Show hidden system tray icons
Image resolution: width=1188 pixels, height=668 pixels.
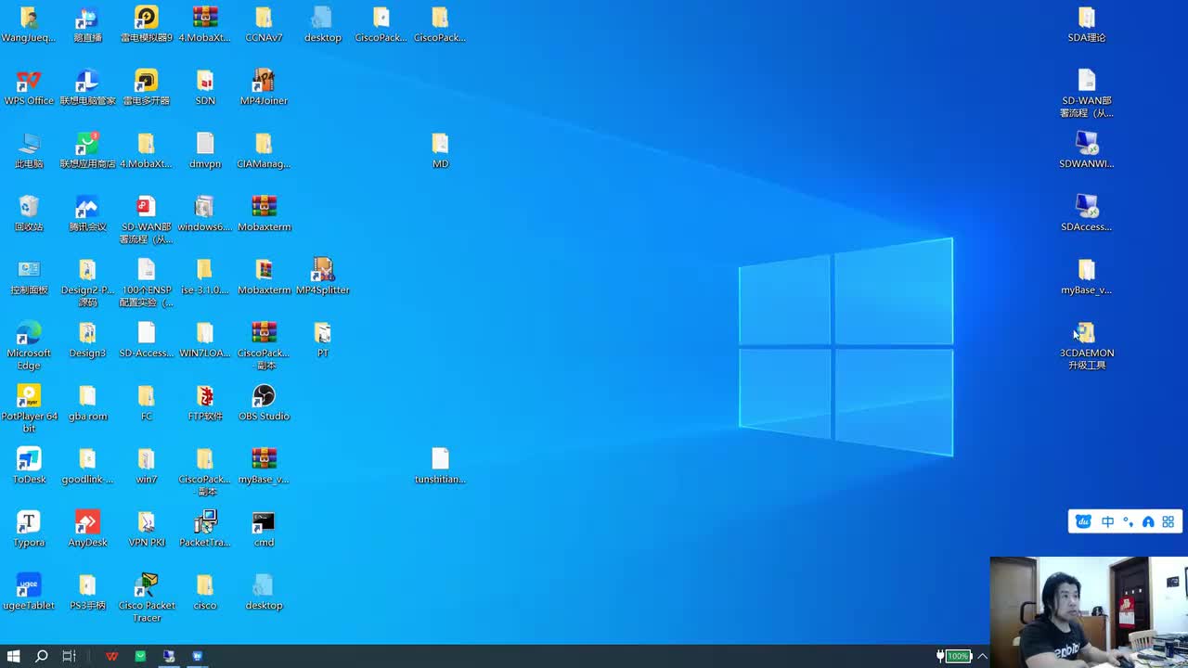(x=982, y=656)
